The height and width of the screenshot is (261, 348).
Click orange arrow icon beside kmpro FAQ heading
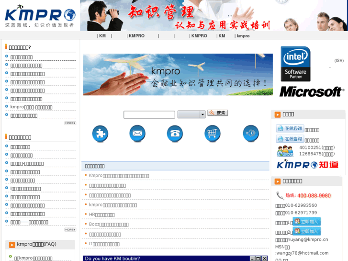click(12, 245)
